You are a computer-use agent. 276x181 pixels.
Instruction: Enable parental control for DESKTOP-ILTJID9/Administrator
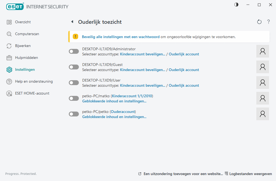pos(74,51)
